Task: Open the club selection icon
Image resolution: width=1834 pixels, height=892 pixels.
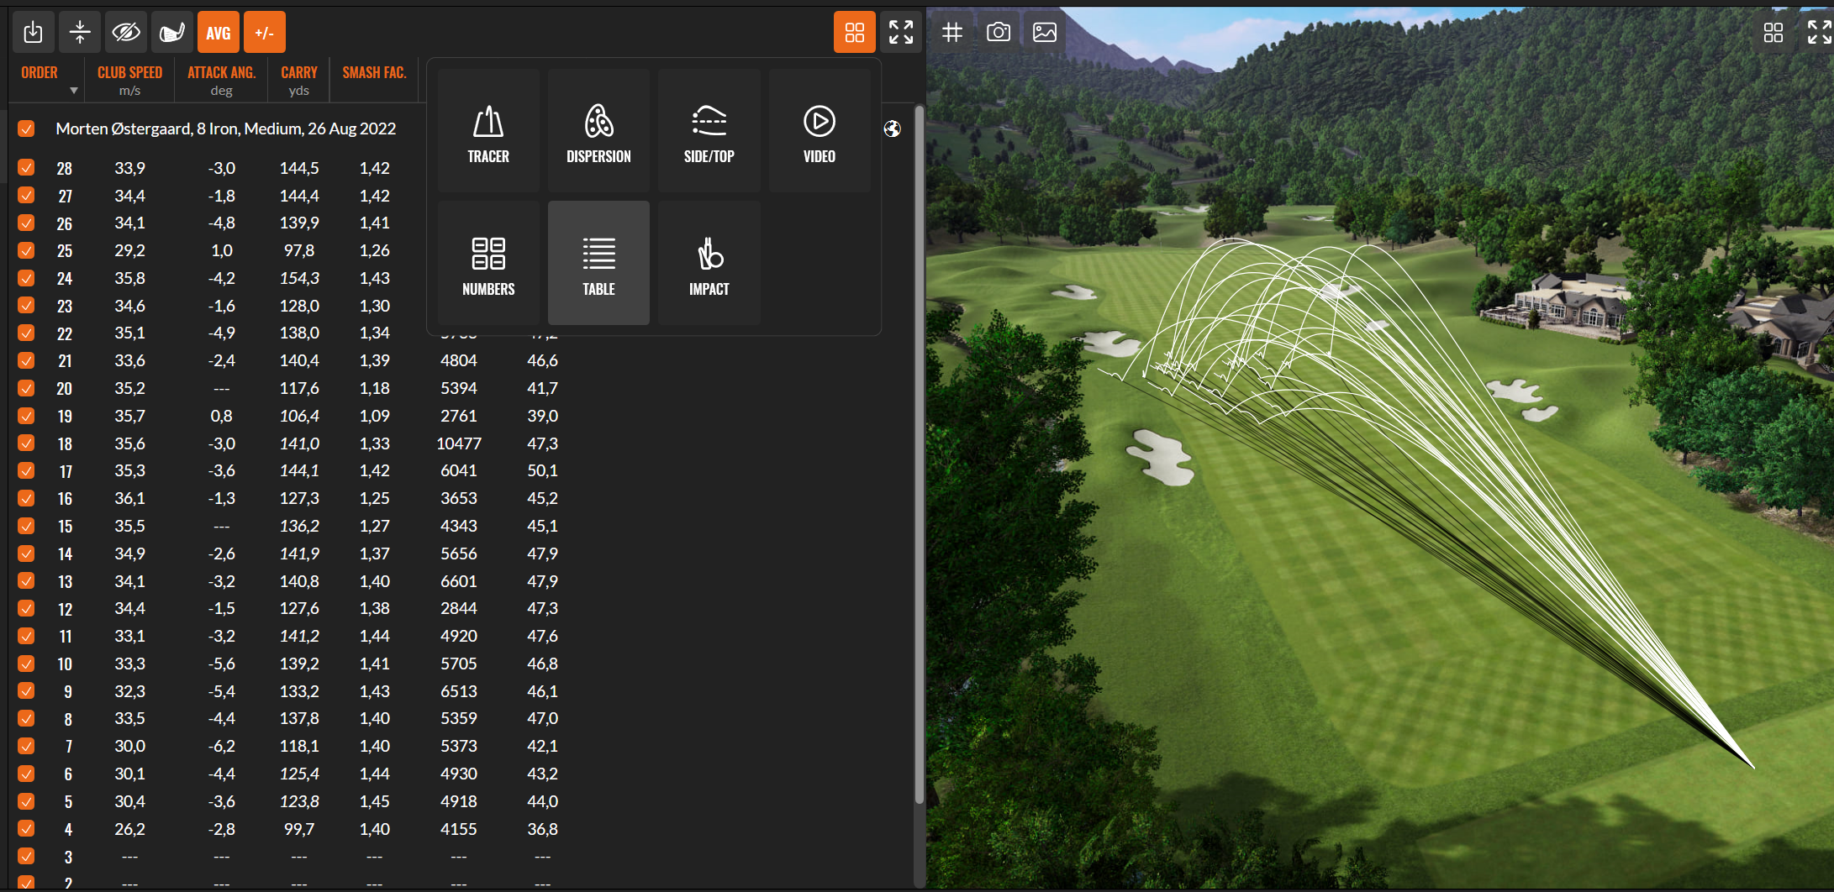Action: [171, 32]
